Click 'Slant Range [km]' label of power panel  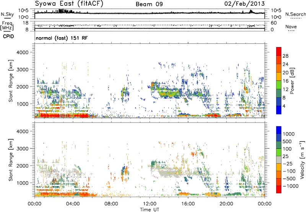click(x=11, y=81)
